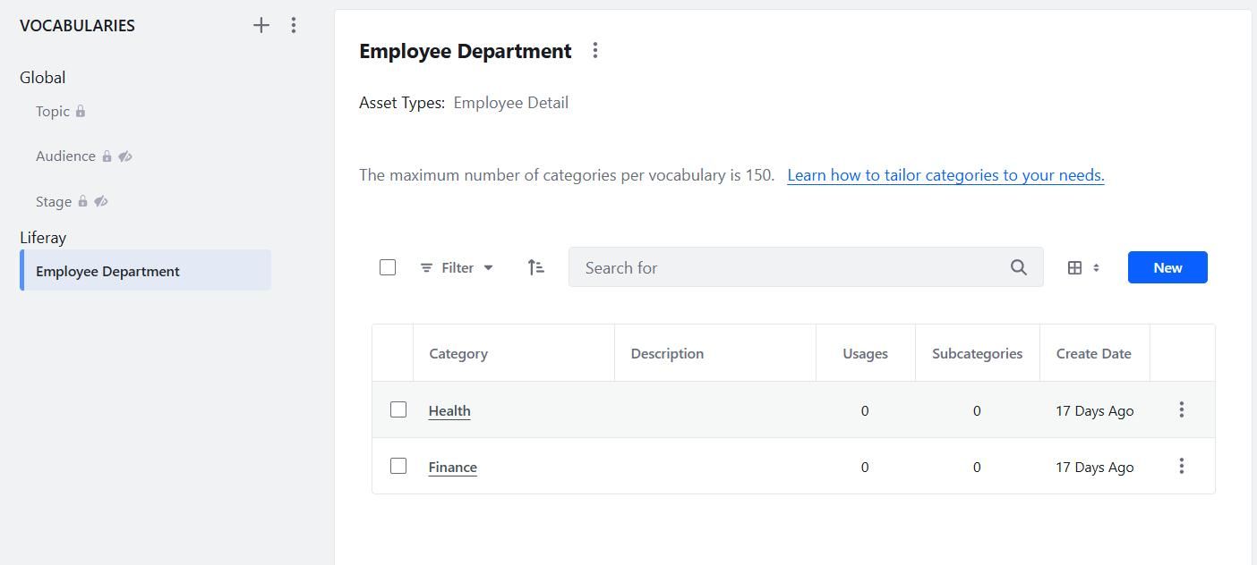The width and height of the screenshot is (1257, 565).
Task: Select the Topic vocabulary
Action: point(53,112)
